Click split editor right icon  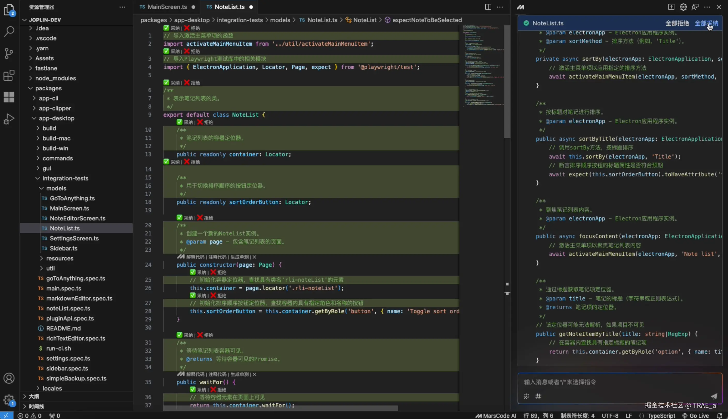tap(488, 7)
